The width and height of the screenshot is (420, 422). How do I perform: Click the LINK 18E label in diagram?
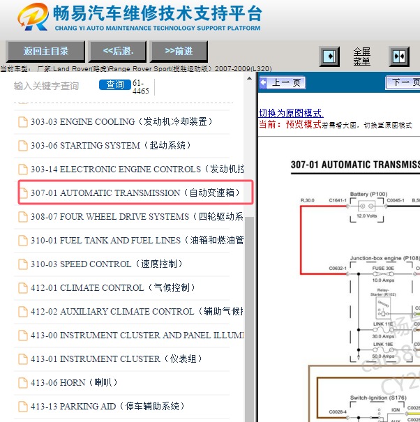point(383,344)
